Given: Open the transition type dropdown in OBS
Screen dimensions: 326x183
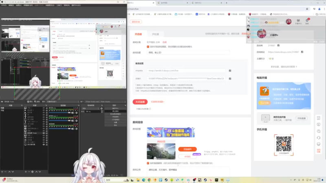Looking at the screenshot, I should pyautogui.click(x=90, y=109).
